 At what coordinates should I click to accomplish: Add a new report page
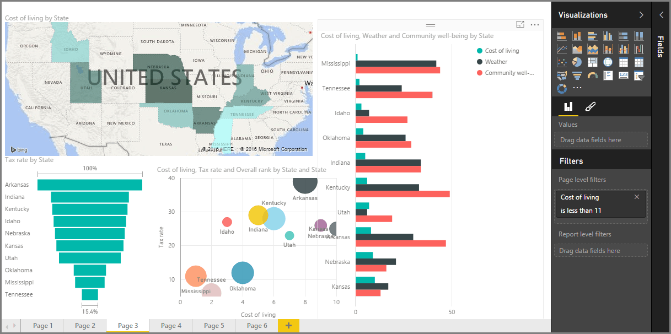click(288, 325)
